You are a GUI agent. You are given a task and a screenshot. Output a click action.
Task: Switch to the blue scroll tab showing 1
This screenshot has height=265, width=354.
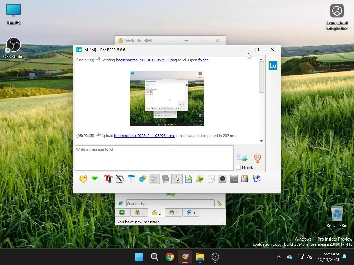[191, 213]
